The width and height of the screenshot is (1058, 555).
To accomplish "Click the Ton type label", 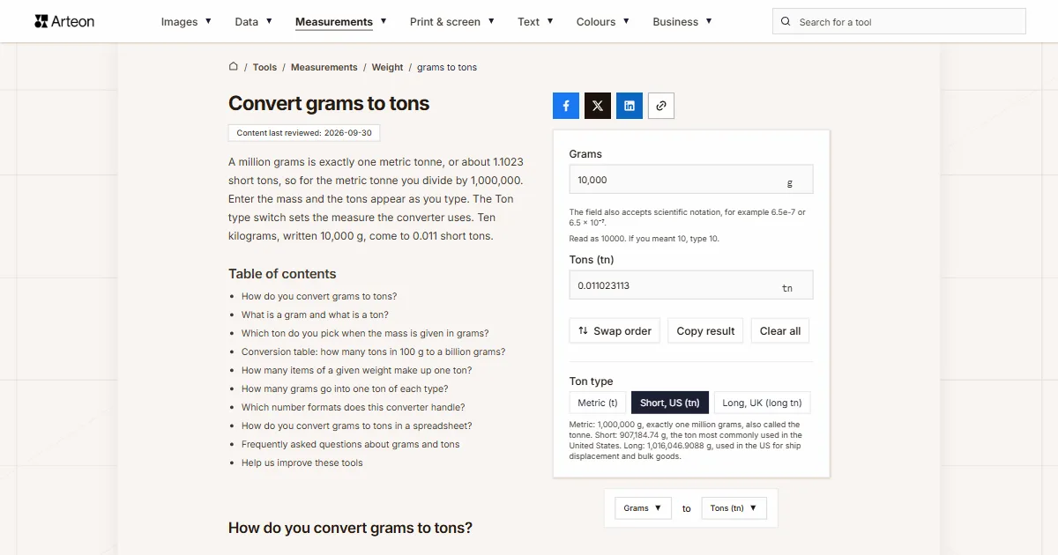I will 592,381.
